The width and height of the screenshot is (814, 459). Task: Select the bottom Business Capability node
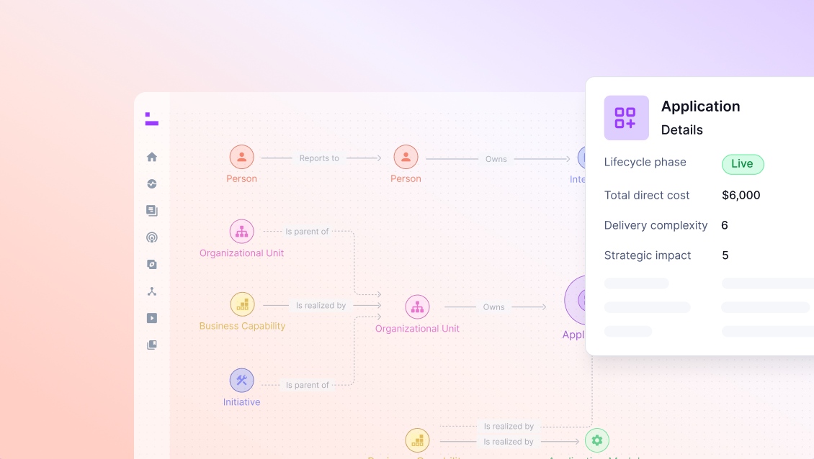[x=417, y=440]
